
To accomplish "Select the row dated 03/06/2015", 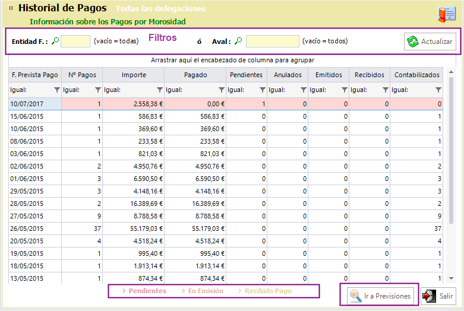I will click(226, 154).
